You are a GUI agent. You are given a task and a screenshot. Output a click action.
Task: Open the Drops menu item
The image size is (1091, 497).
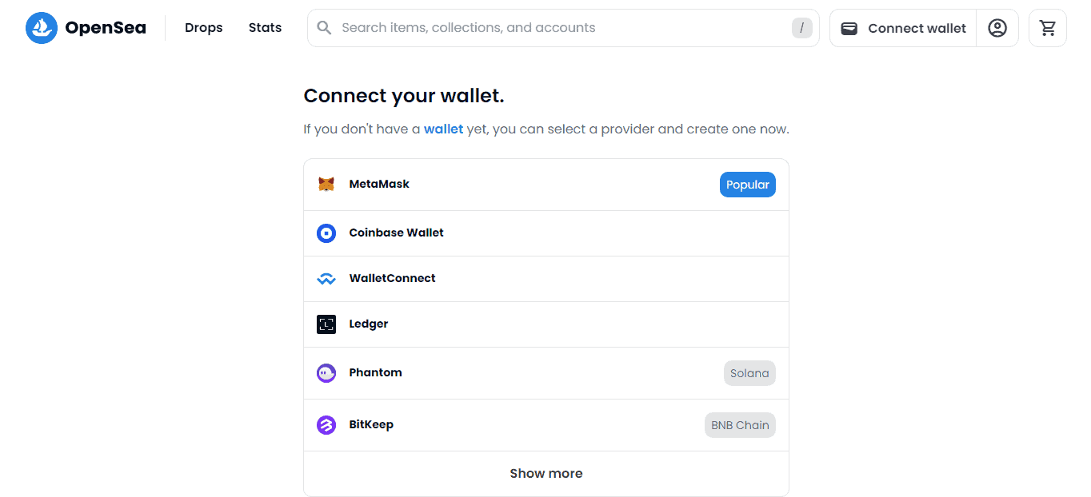click(x=203, y=27)
